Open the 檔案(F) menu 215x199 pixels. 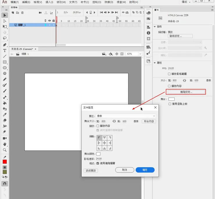(x=15, y=2)
